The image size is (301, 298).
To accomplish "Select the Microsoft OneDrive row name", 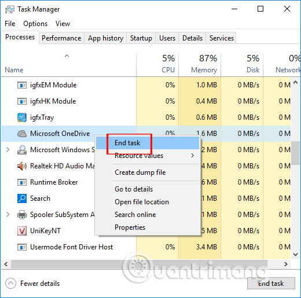I will pos(60,134).
